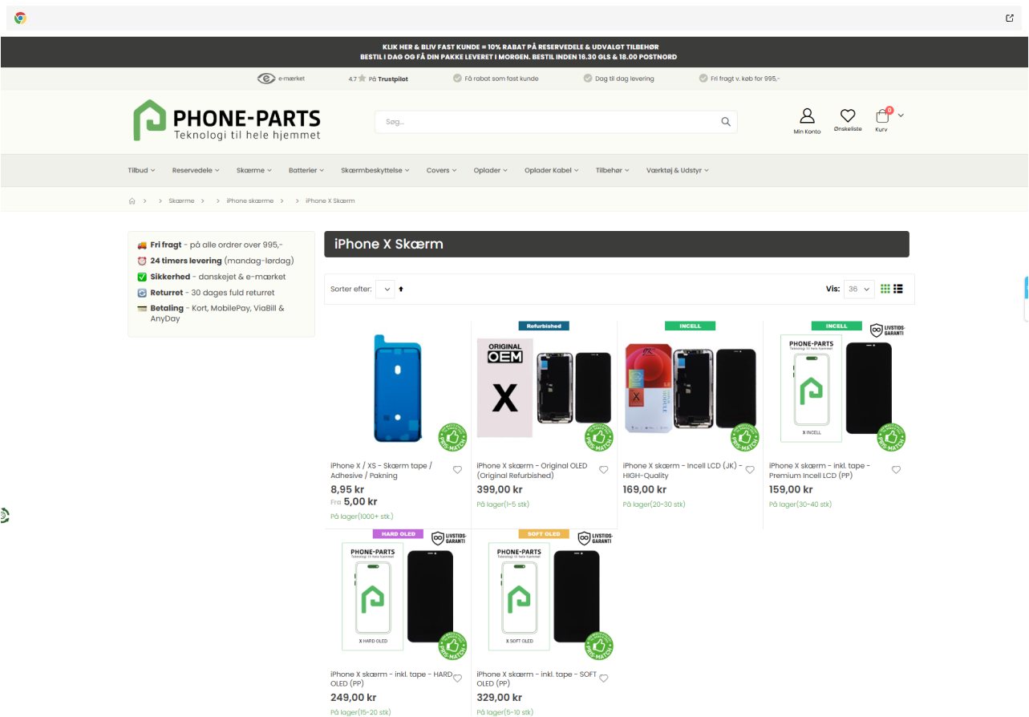
Task: Open the Kurv shopping cart icon
Action: point(882,116)
